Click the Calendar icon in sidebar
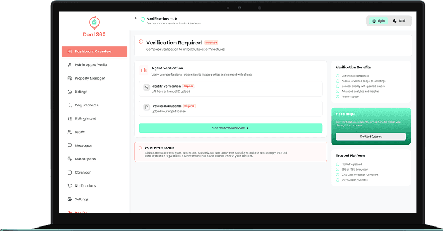 click(70, 172)
